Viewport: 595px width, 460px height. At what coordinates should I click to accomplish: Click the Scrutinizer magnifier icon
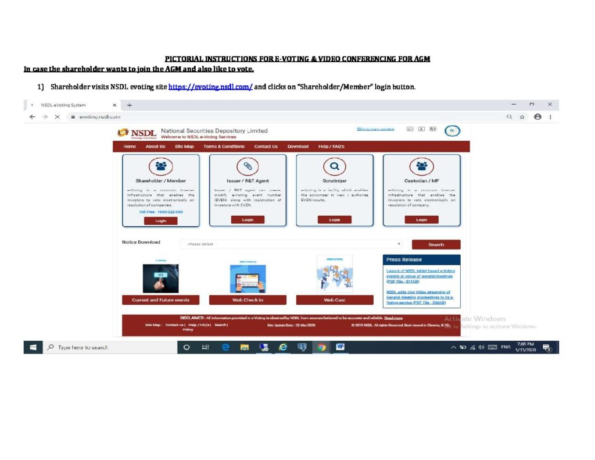[334, 166]
